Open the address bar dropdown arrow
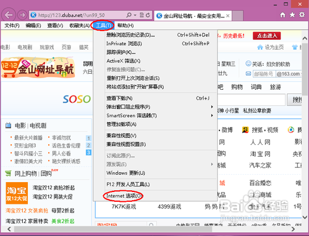 pyautogui.click(x=135, y=15)
